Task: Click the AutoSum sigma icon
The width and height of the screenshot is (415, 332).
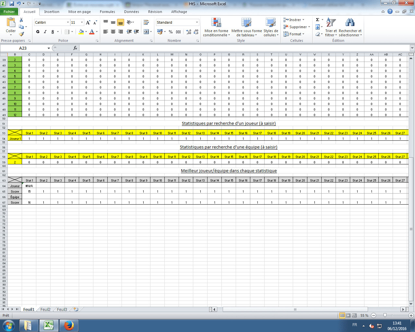Action: (x=317, y=20)
